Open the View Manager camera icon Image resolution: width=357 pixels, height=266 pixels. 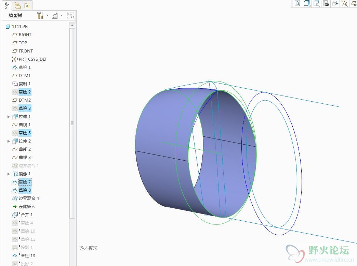(326, 3)
